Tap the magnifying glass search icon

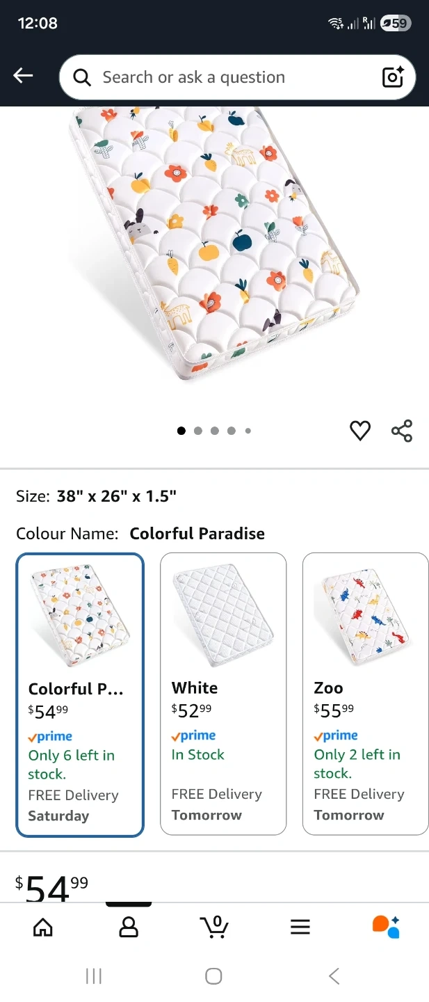(82, 77)
